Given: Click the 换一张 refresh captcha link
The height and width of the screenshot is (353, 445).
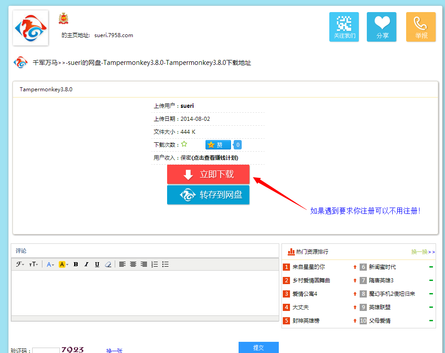Looking at the screenshot, I should pos(114,350).
